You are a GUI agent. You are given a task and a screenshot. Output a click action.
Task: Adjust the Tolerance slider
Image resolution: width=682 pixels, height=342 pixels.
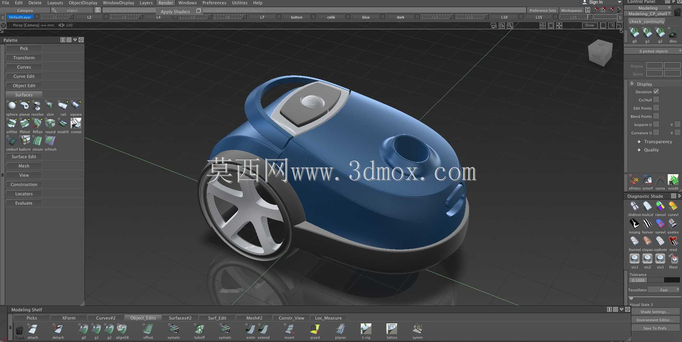664,280
